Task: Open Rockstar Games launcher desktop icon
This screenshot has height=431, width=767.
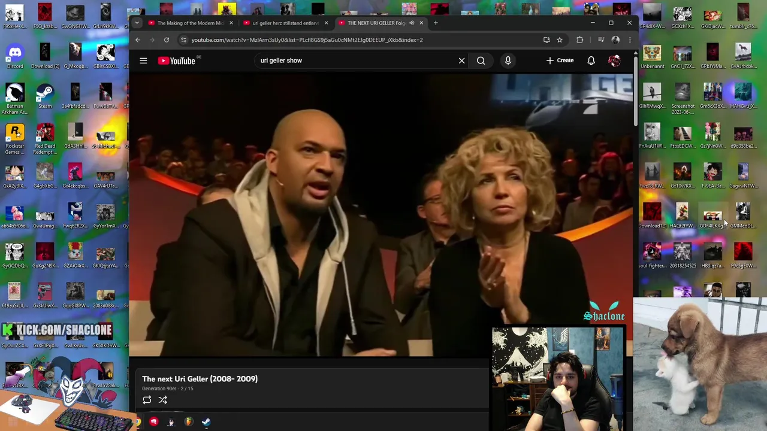Action: [15, 139]
